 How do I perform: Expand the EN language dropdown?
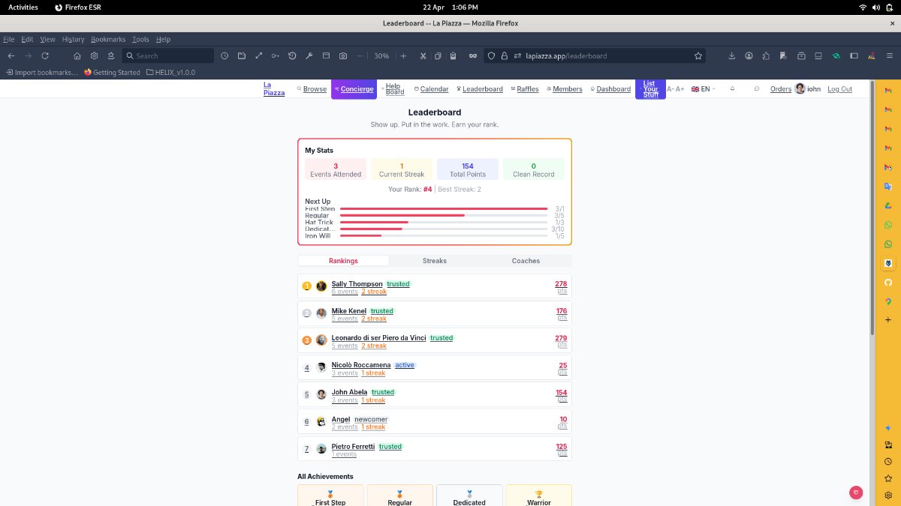coord(703,88)
